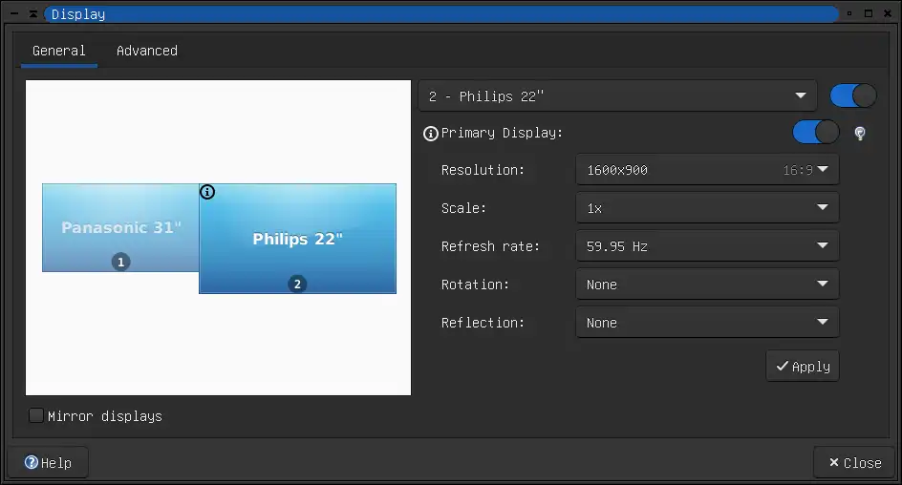Open the Rotation dropdown
902x485 pixels.
click(x=707, y=284)
